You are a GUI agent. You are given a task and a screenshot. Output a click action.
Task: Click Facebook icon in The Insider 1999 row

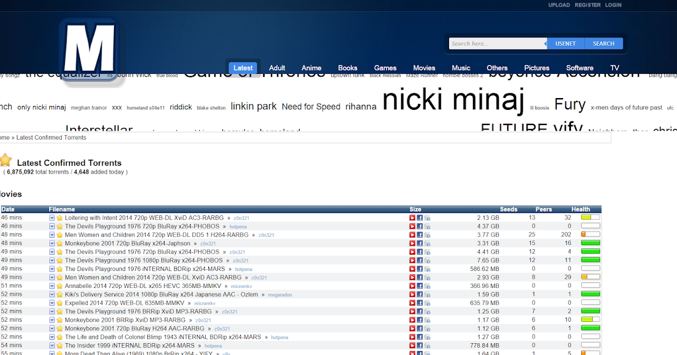pyautogui.click(x=420, y=345)
